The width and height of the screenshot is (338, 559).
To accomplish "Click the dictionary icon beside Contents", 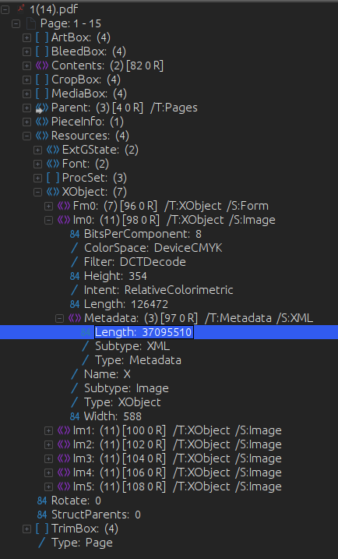I will pos(42,65).
